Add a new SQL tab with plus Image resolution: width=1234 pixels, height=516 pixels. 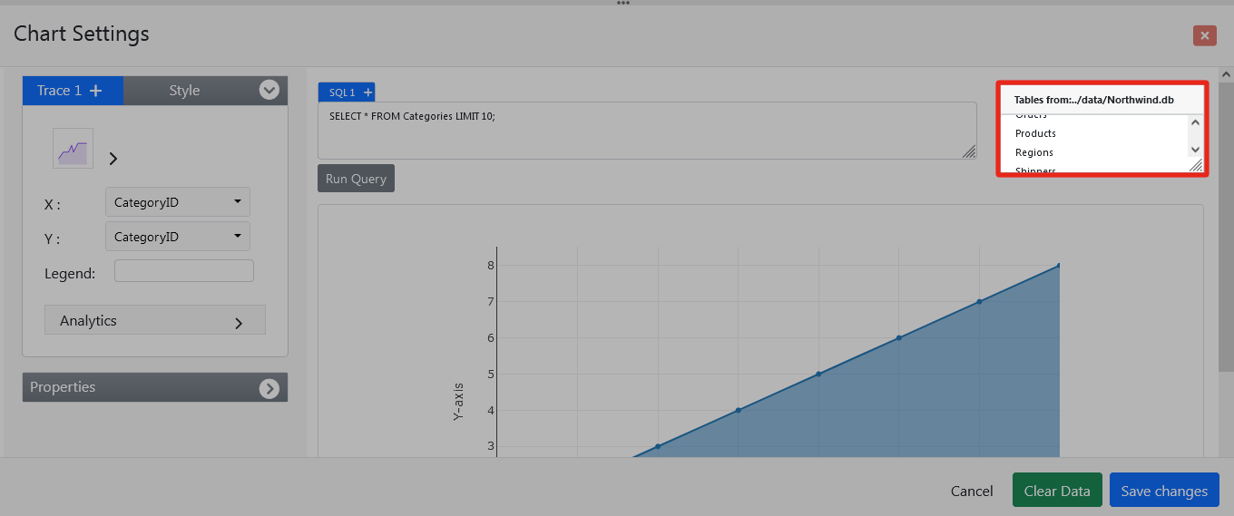point(367,92)
